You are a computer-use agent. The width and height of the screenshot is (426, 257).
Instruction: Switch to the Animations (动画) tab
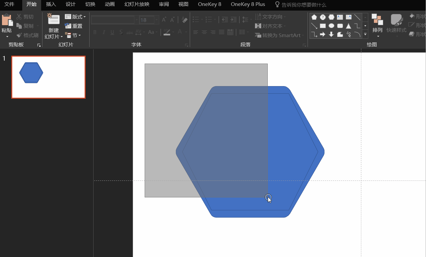click(x=110, y=4)
